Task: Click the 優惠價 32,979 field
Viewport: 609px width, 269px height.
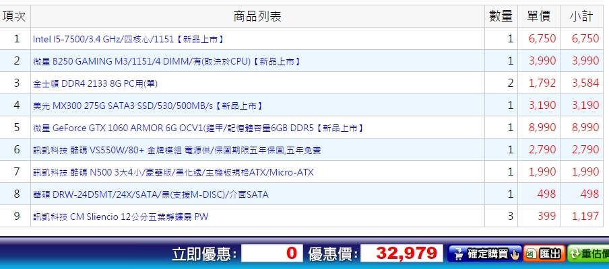Action: (402, 254)
